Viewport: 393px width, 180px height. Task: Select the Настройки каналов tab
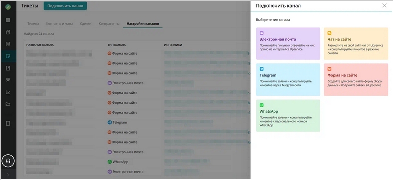(143, 24)
